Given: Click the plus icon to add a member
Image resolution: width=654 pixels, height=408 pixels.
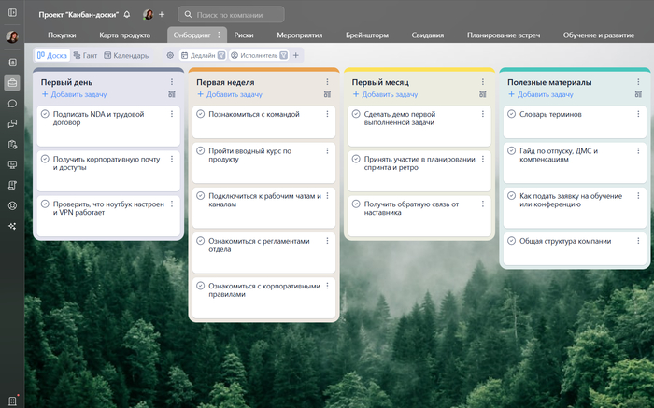Looking at the screenshot, I should coord(162,15).
